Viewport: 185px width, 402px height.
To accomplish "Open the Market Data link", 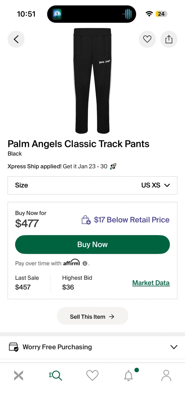I will coord(151,283).
